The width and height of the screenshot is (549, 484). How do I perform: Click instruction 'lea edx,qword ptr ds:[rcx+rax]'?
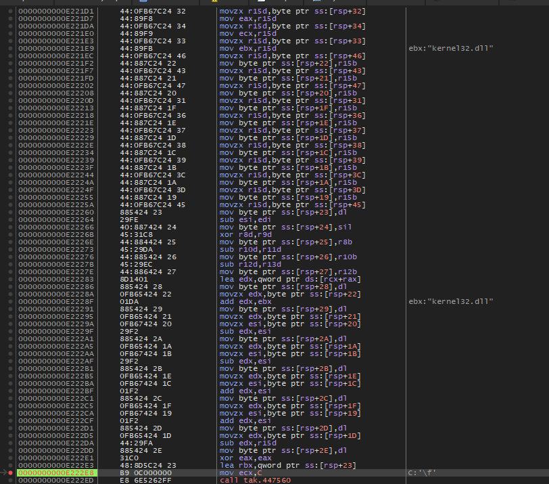(x=290, y=280)
